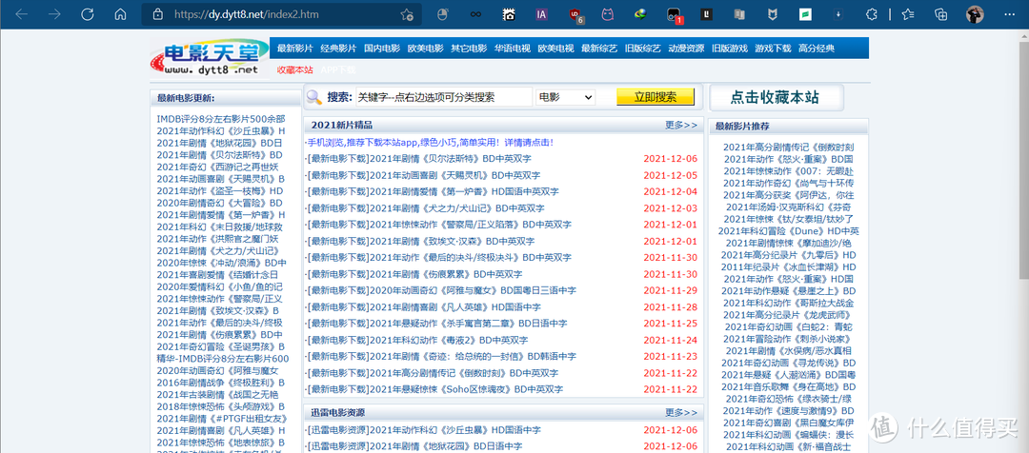
Task: Click the padlock site info icon
Action: pos(157,13)
